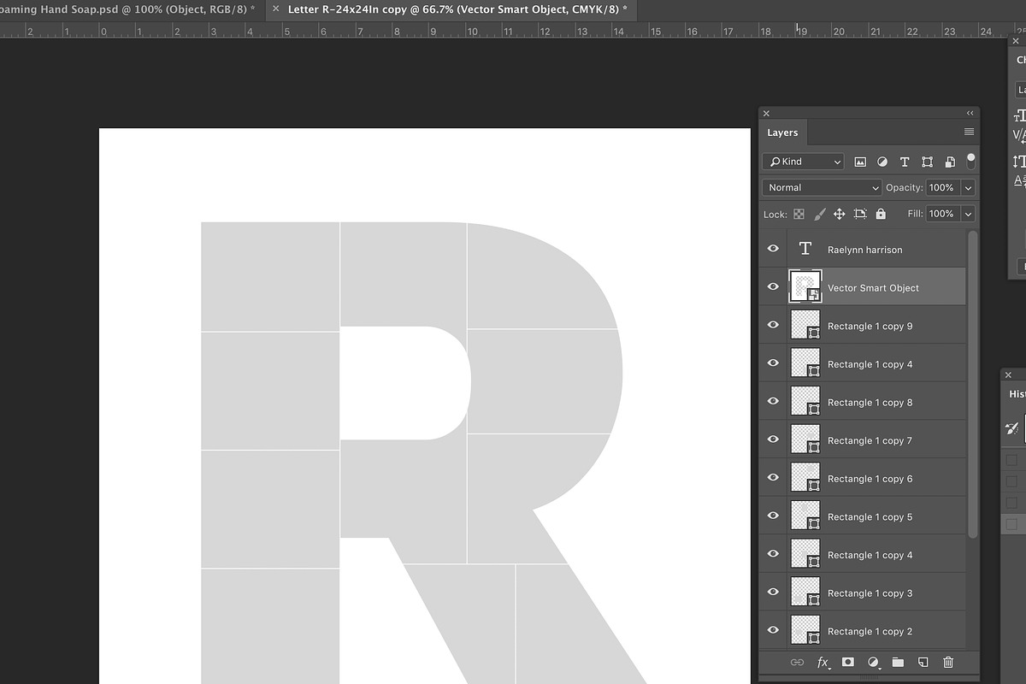
Task: Hide the Raelynn harrison text layer
Action: (x=773, y=249)
